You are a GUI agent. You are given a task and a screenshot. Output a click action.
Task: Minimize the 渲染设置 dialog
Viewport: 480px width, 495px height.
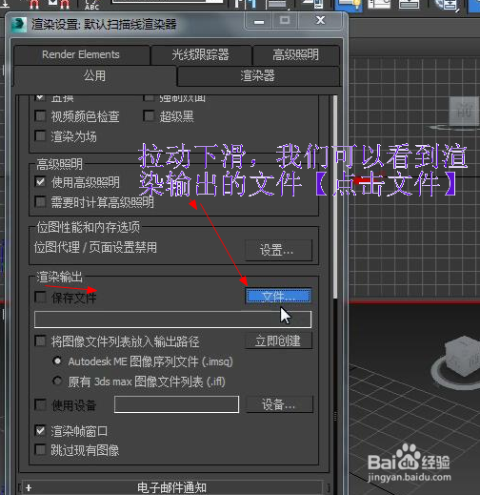259,21
